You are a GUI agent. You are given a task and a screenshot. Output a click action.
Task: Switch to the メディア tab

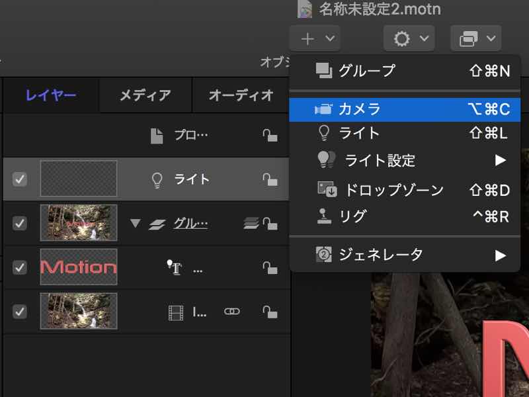[x=145, y=95]
